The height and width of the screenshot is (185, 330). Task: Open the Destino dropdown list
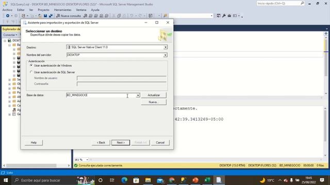166,47
